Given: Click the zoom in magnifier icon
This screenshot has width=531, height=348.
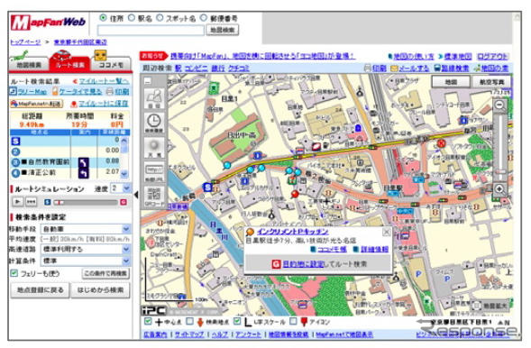Looking at the screenshot, I should [499, 189].
